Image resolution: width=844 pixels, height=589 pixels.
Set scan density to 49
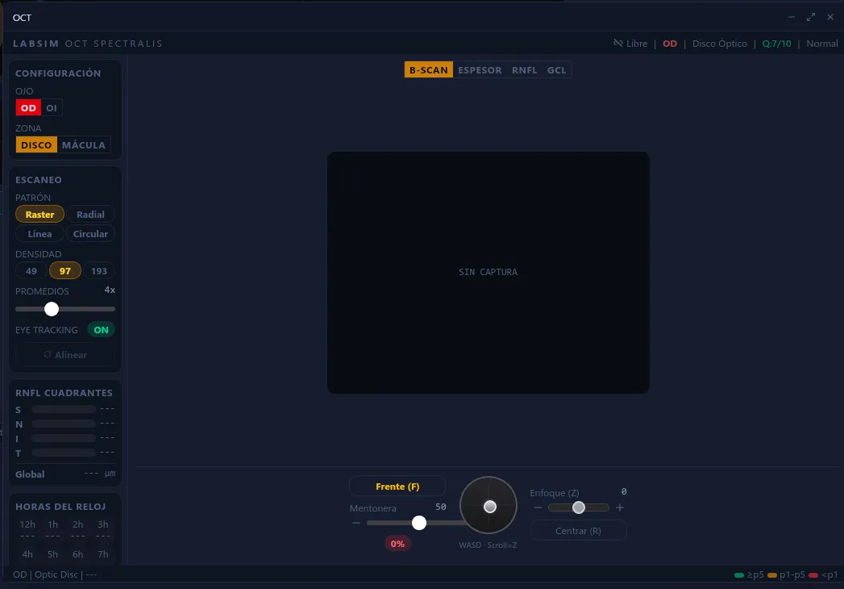pyautogui.click(x=31, y=271)
